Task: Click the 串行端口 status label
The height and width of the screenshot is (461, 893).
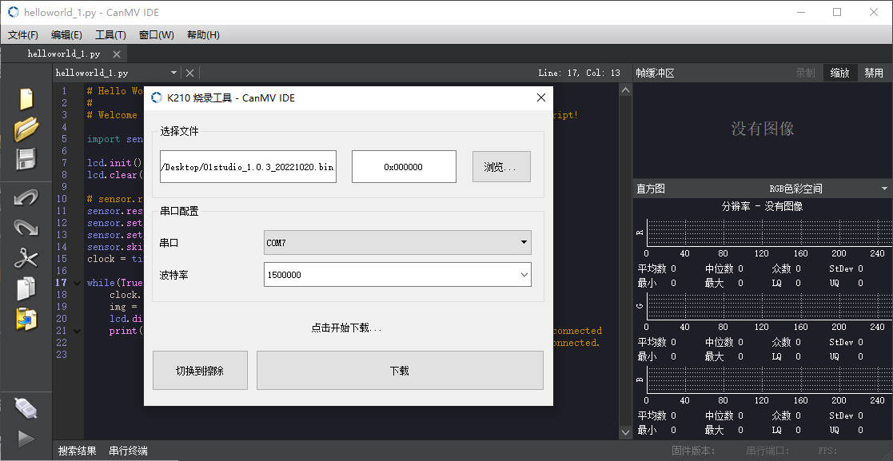Action: coord(767,451)
